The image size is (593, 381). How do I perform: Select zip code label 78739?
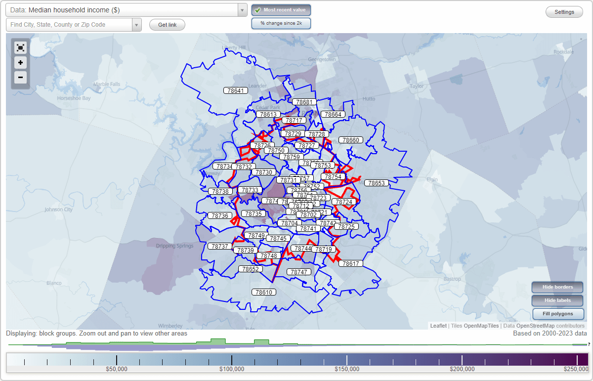point(245,251)
